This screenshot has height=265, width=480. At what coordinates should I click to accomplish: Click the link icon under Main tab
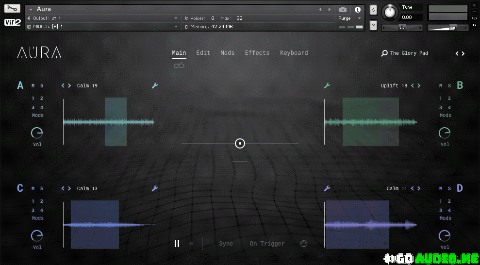(x=179, y=65)
